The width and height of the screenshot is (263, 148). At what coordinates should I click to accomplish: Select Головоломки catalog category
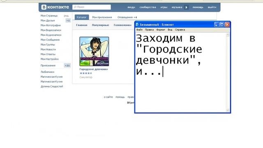pyautogui.click(x=122, y=25)
